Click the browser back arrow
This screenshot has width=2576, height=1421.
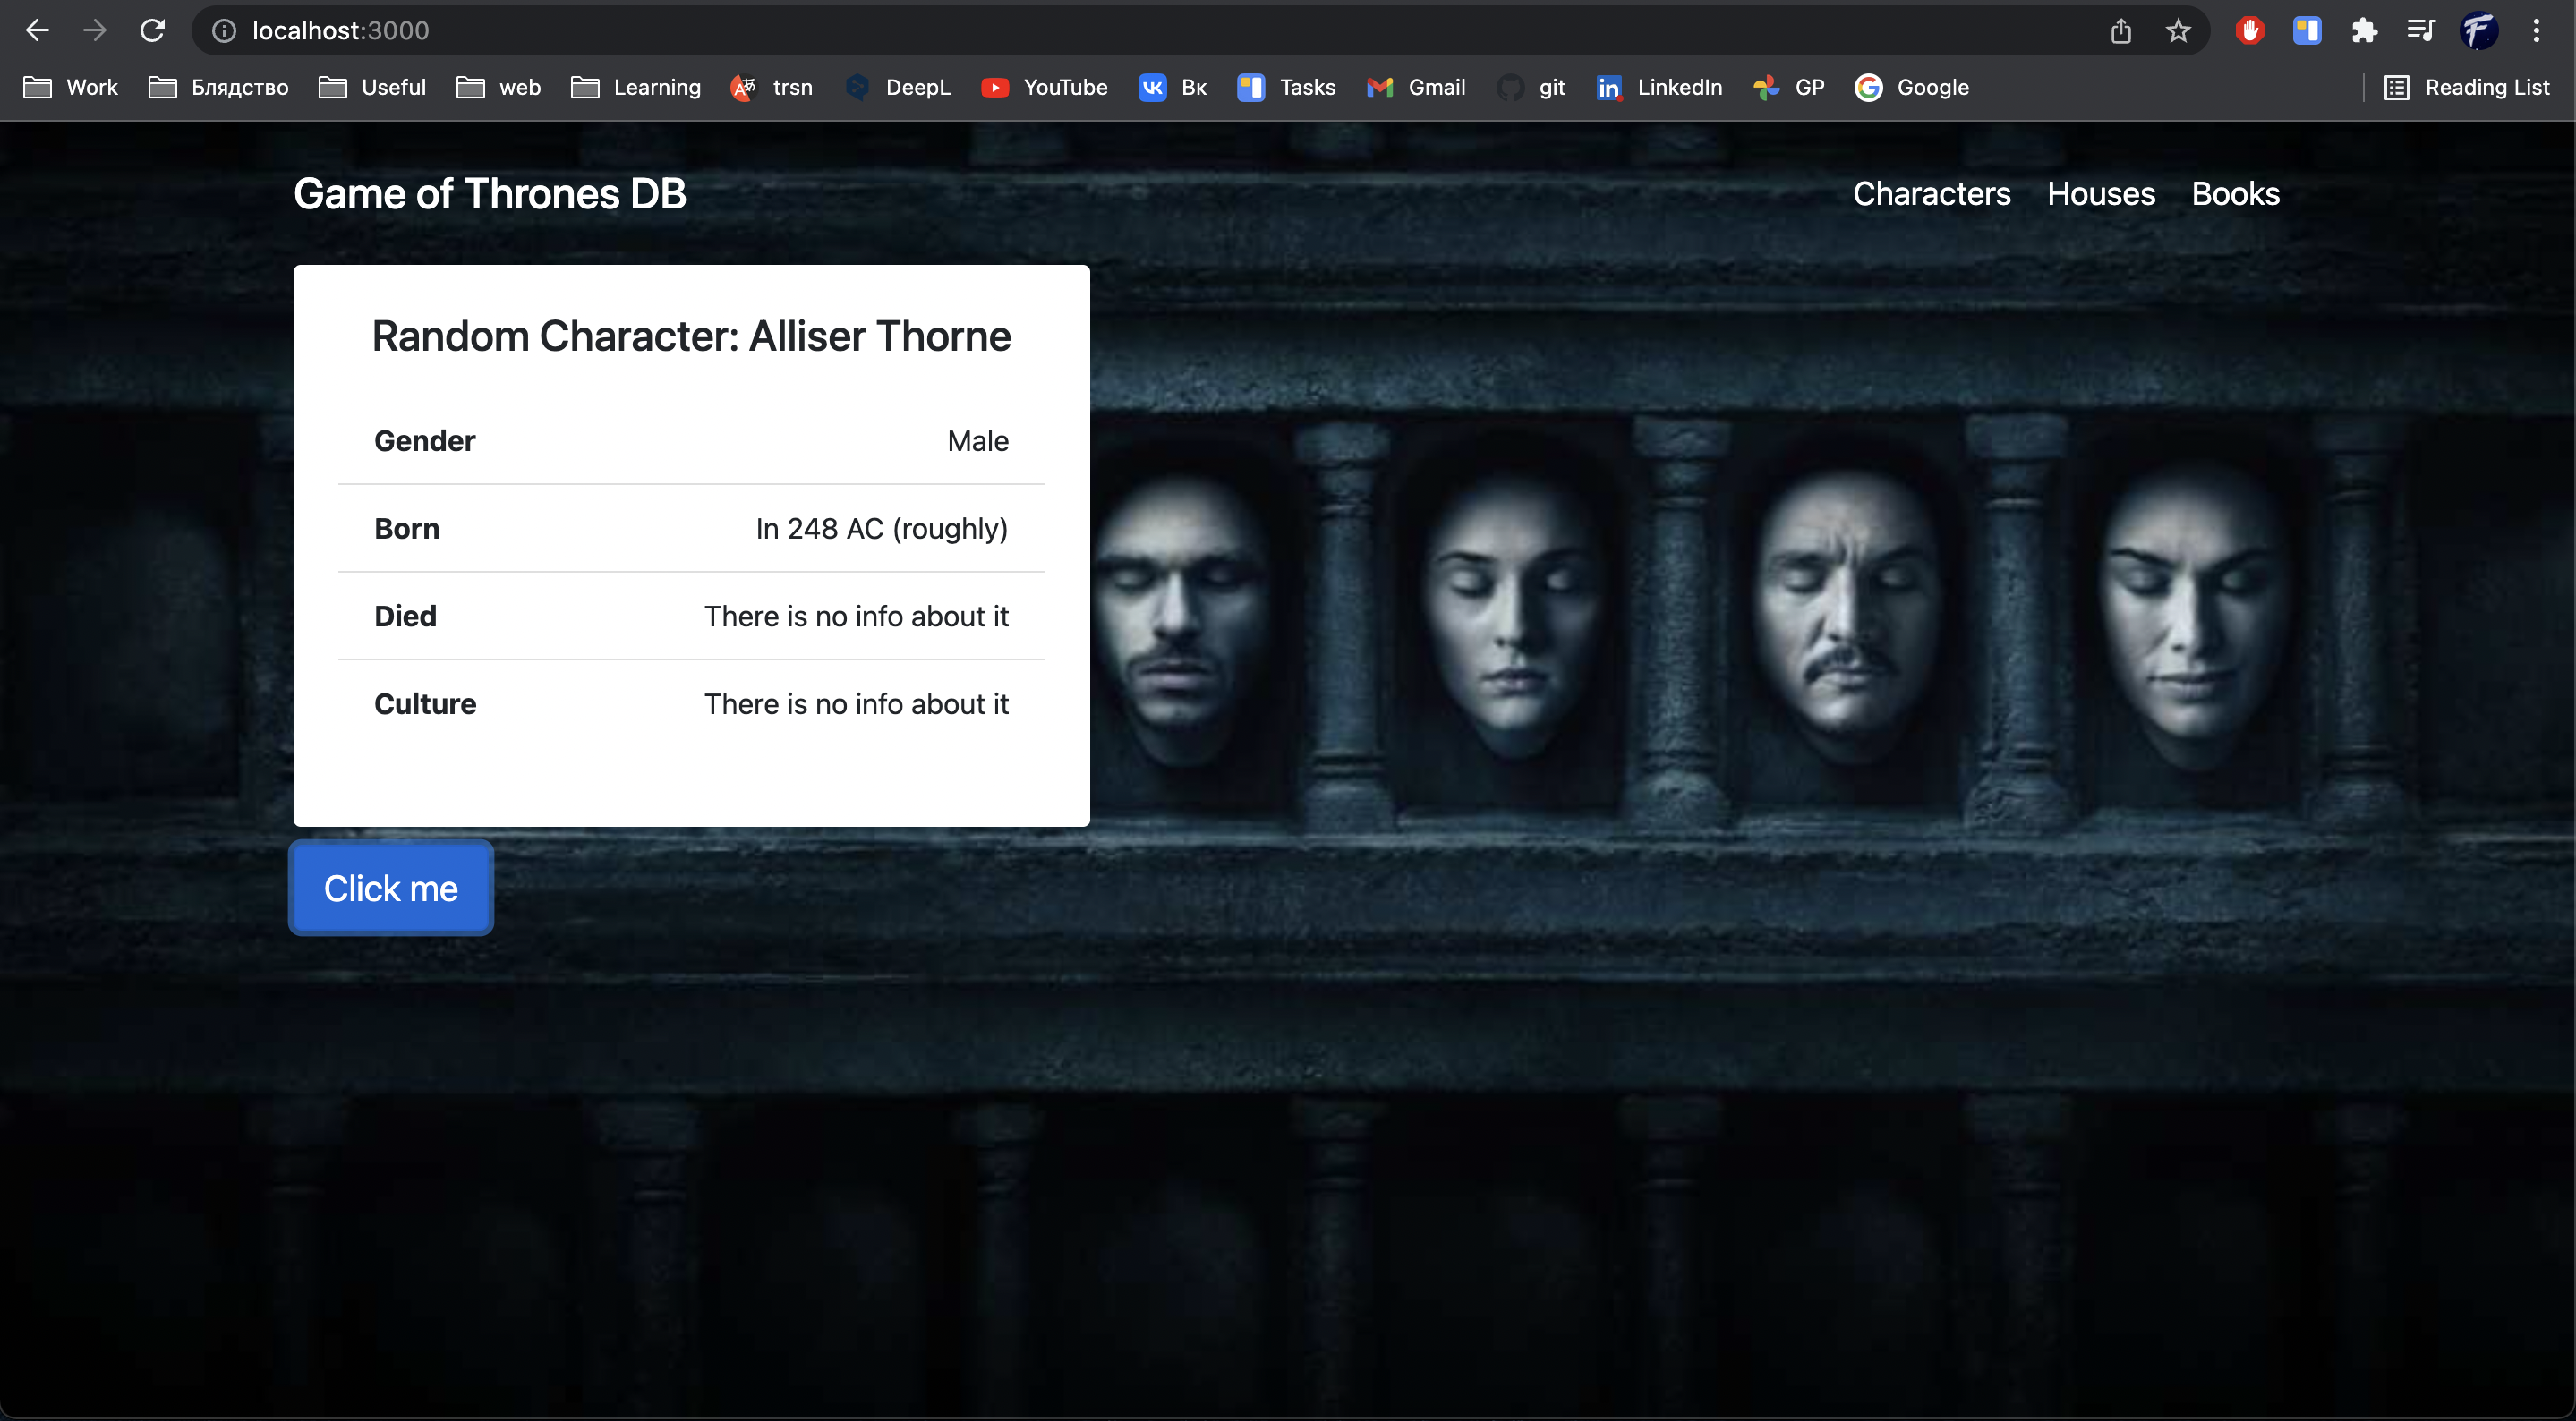point(37,30)
